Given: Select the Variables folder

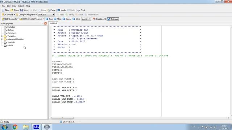Looking at the screenshot, I should pyautogui.click(x=10, y=36).
